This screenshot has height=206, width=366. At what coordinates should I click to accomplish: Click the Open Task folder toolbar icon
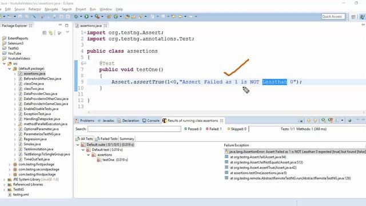133,17
